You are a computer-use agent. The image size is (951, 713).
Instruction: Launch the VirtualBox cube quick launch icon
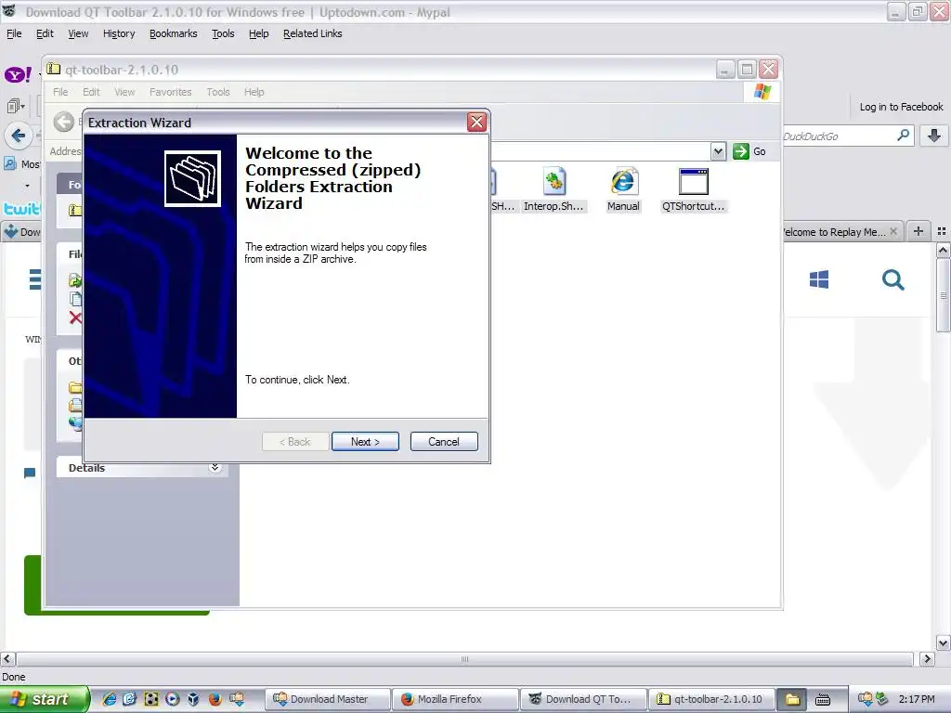pyautogui.click(x=193, y=699)
